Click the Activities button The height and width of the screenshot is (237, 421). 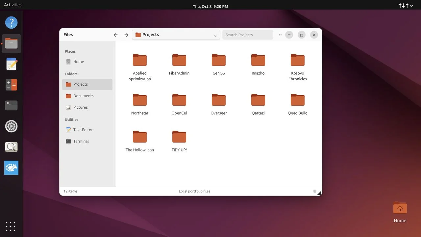point(13,5)
